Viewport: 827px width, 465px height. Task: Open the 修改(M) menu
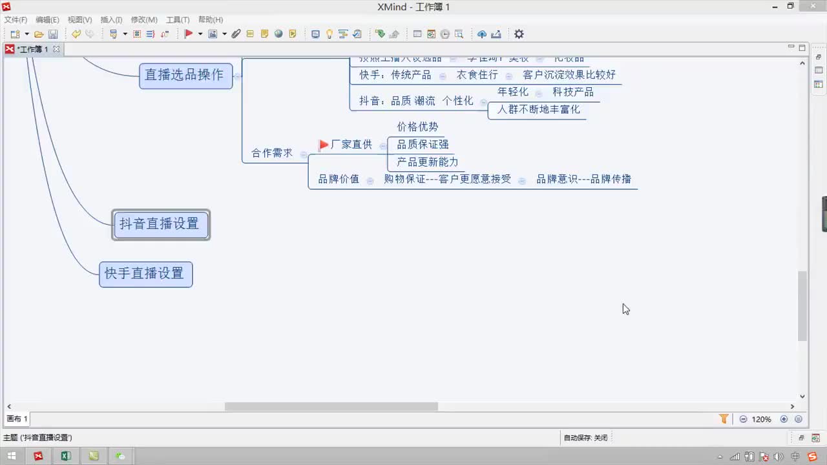[x=144, y=20]
